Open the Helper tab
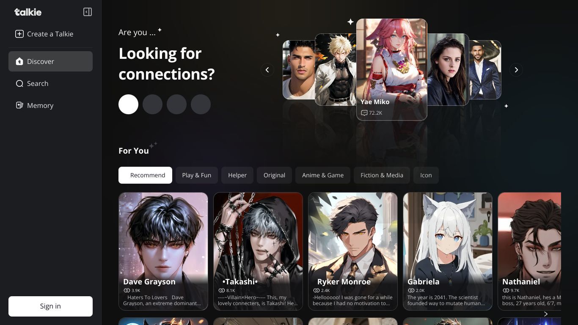578x325 pixels. point(237,175)
